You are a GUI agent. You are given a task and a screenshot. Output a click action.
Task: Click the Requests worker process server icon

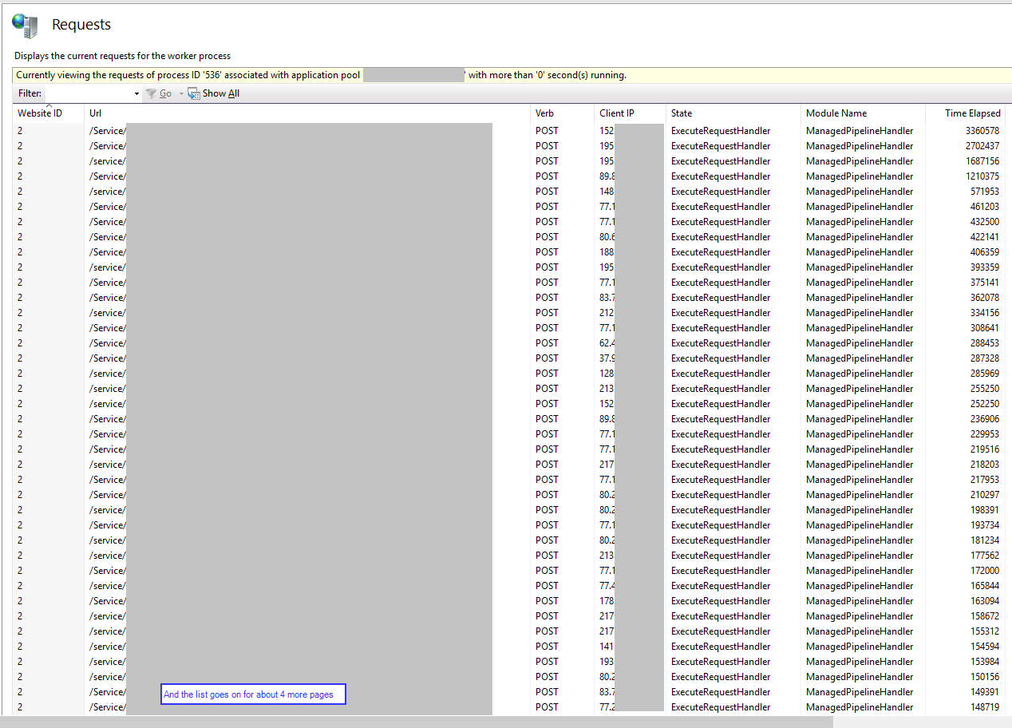point(24,25)
